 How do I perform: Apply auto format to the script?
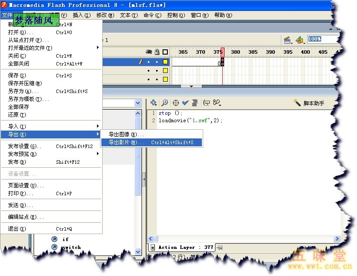click(x=195, y=103)
